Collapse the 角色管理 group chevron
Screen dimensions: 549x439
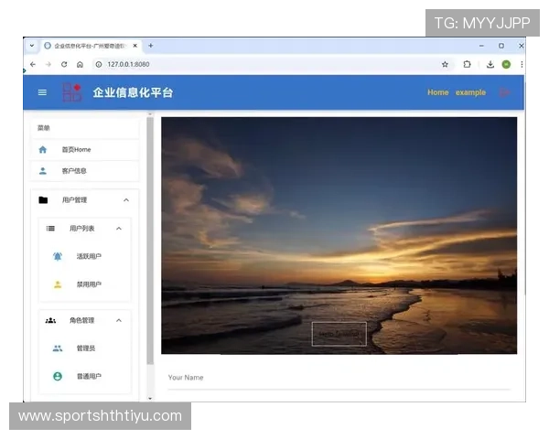[119, 320]
